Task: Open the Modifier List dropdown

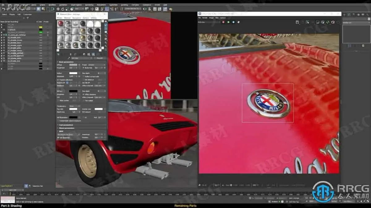Action: [x=356, y=22]
